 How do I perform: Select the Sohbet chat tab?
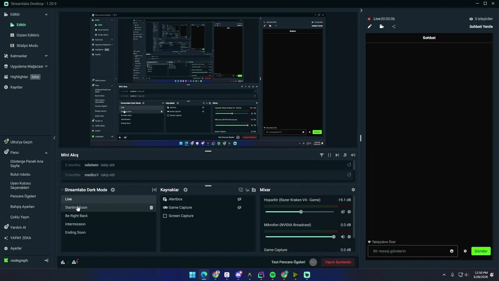429,38
